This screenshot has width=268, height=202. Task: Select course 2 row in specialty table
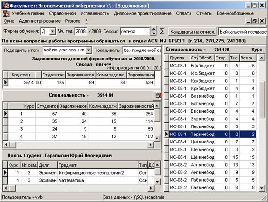78,121
